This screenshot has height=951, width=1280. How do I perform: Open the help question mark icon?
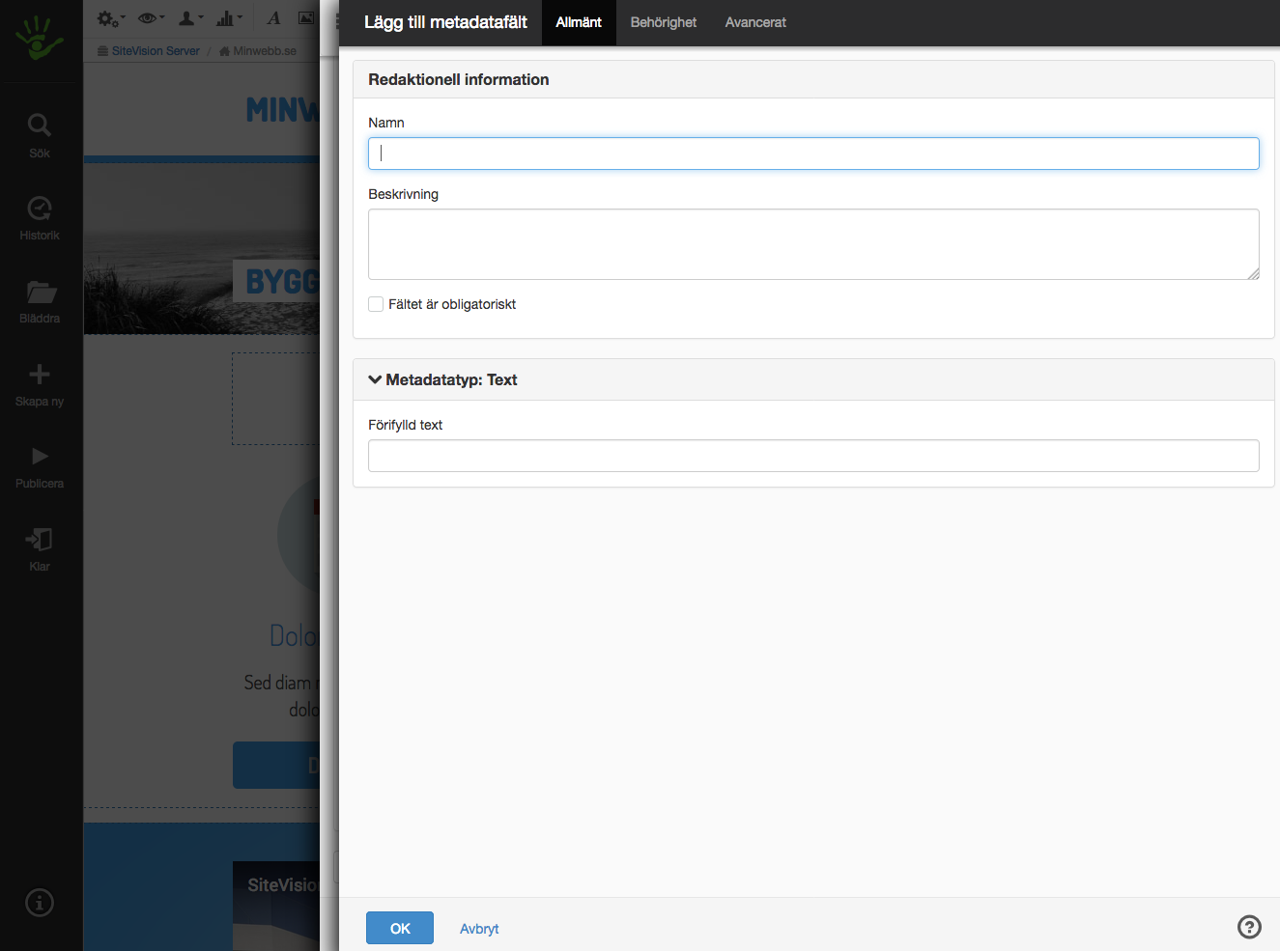click(1249, 927)
